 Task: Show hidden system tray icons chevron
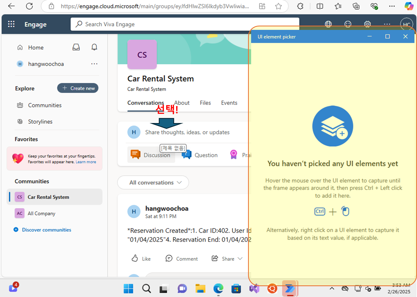pyautogui.click(x=332, y=289)
